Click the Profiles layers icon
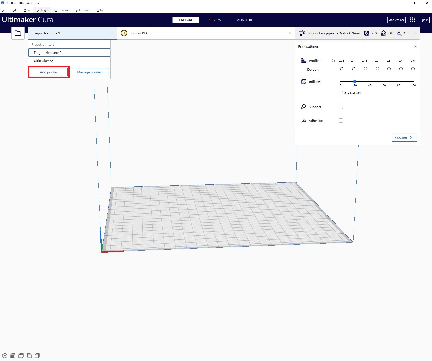Screen dimensions: 432x361 point(304,61)
